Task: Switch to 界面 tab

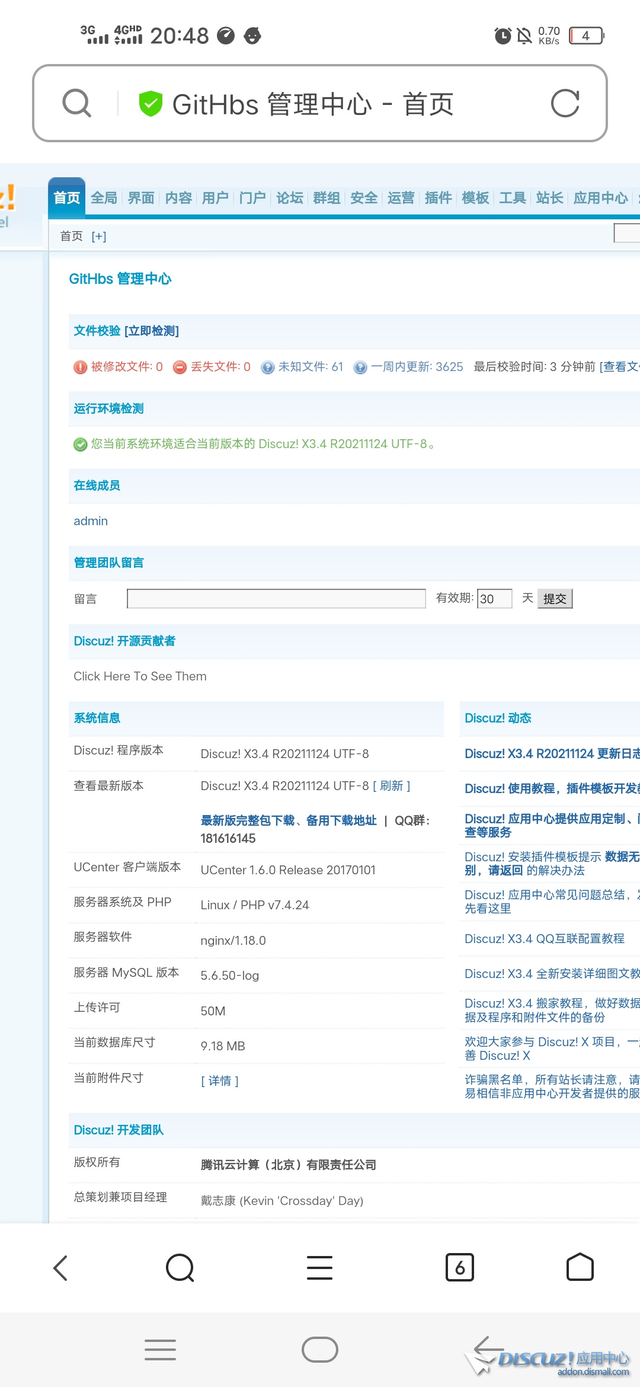Action: (141, 197)
